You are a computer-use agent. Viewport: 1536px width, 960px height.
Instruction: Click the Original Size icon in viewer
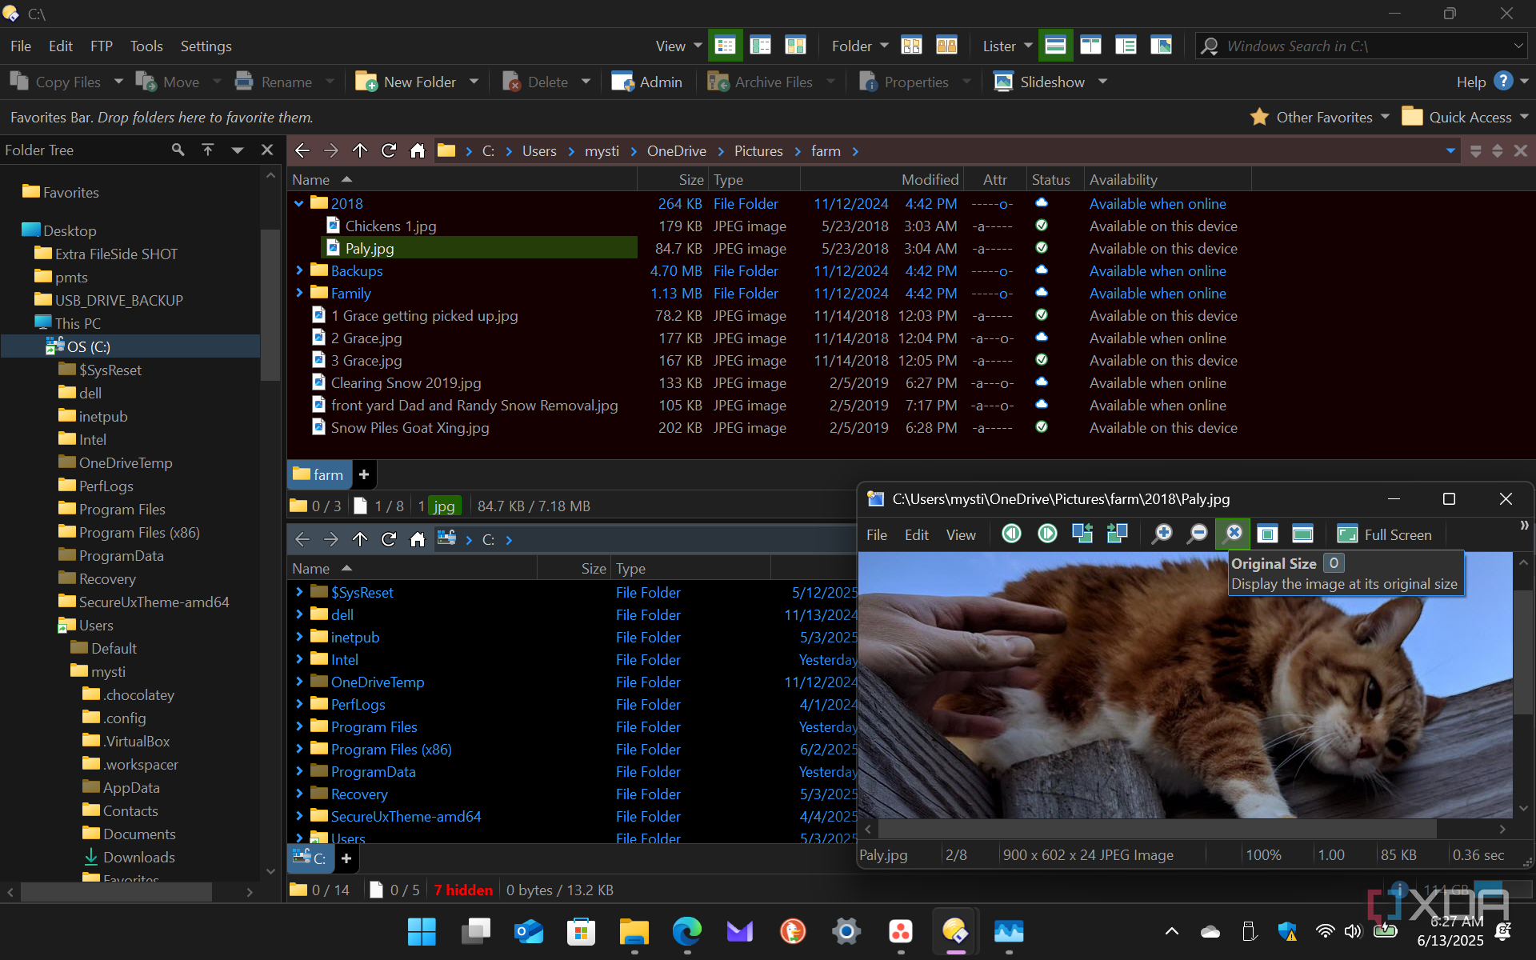[1233, 534]
